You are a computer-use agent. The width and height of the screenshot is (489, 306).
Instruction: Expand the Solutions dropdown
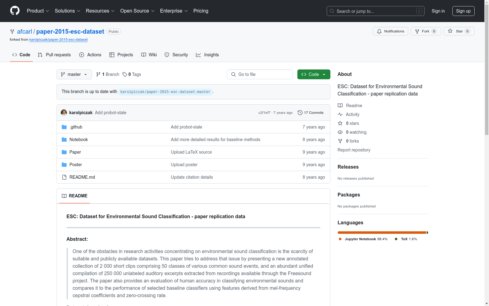click(x=67, y=11)
